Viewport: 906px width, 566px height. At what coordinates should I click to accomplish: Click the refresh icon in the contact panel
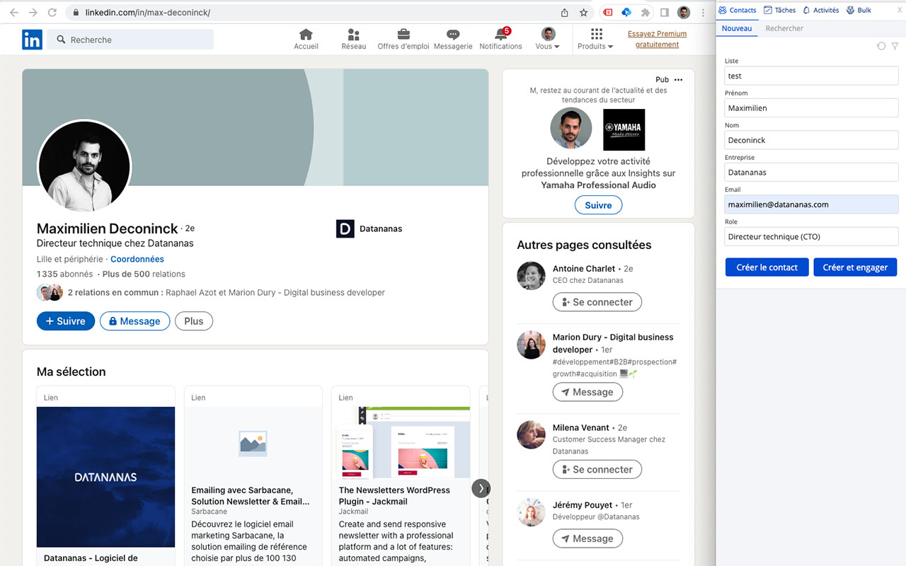(x=881, y=46)
